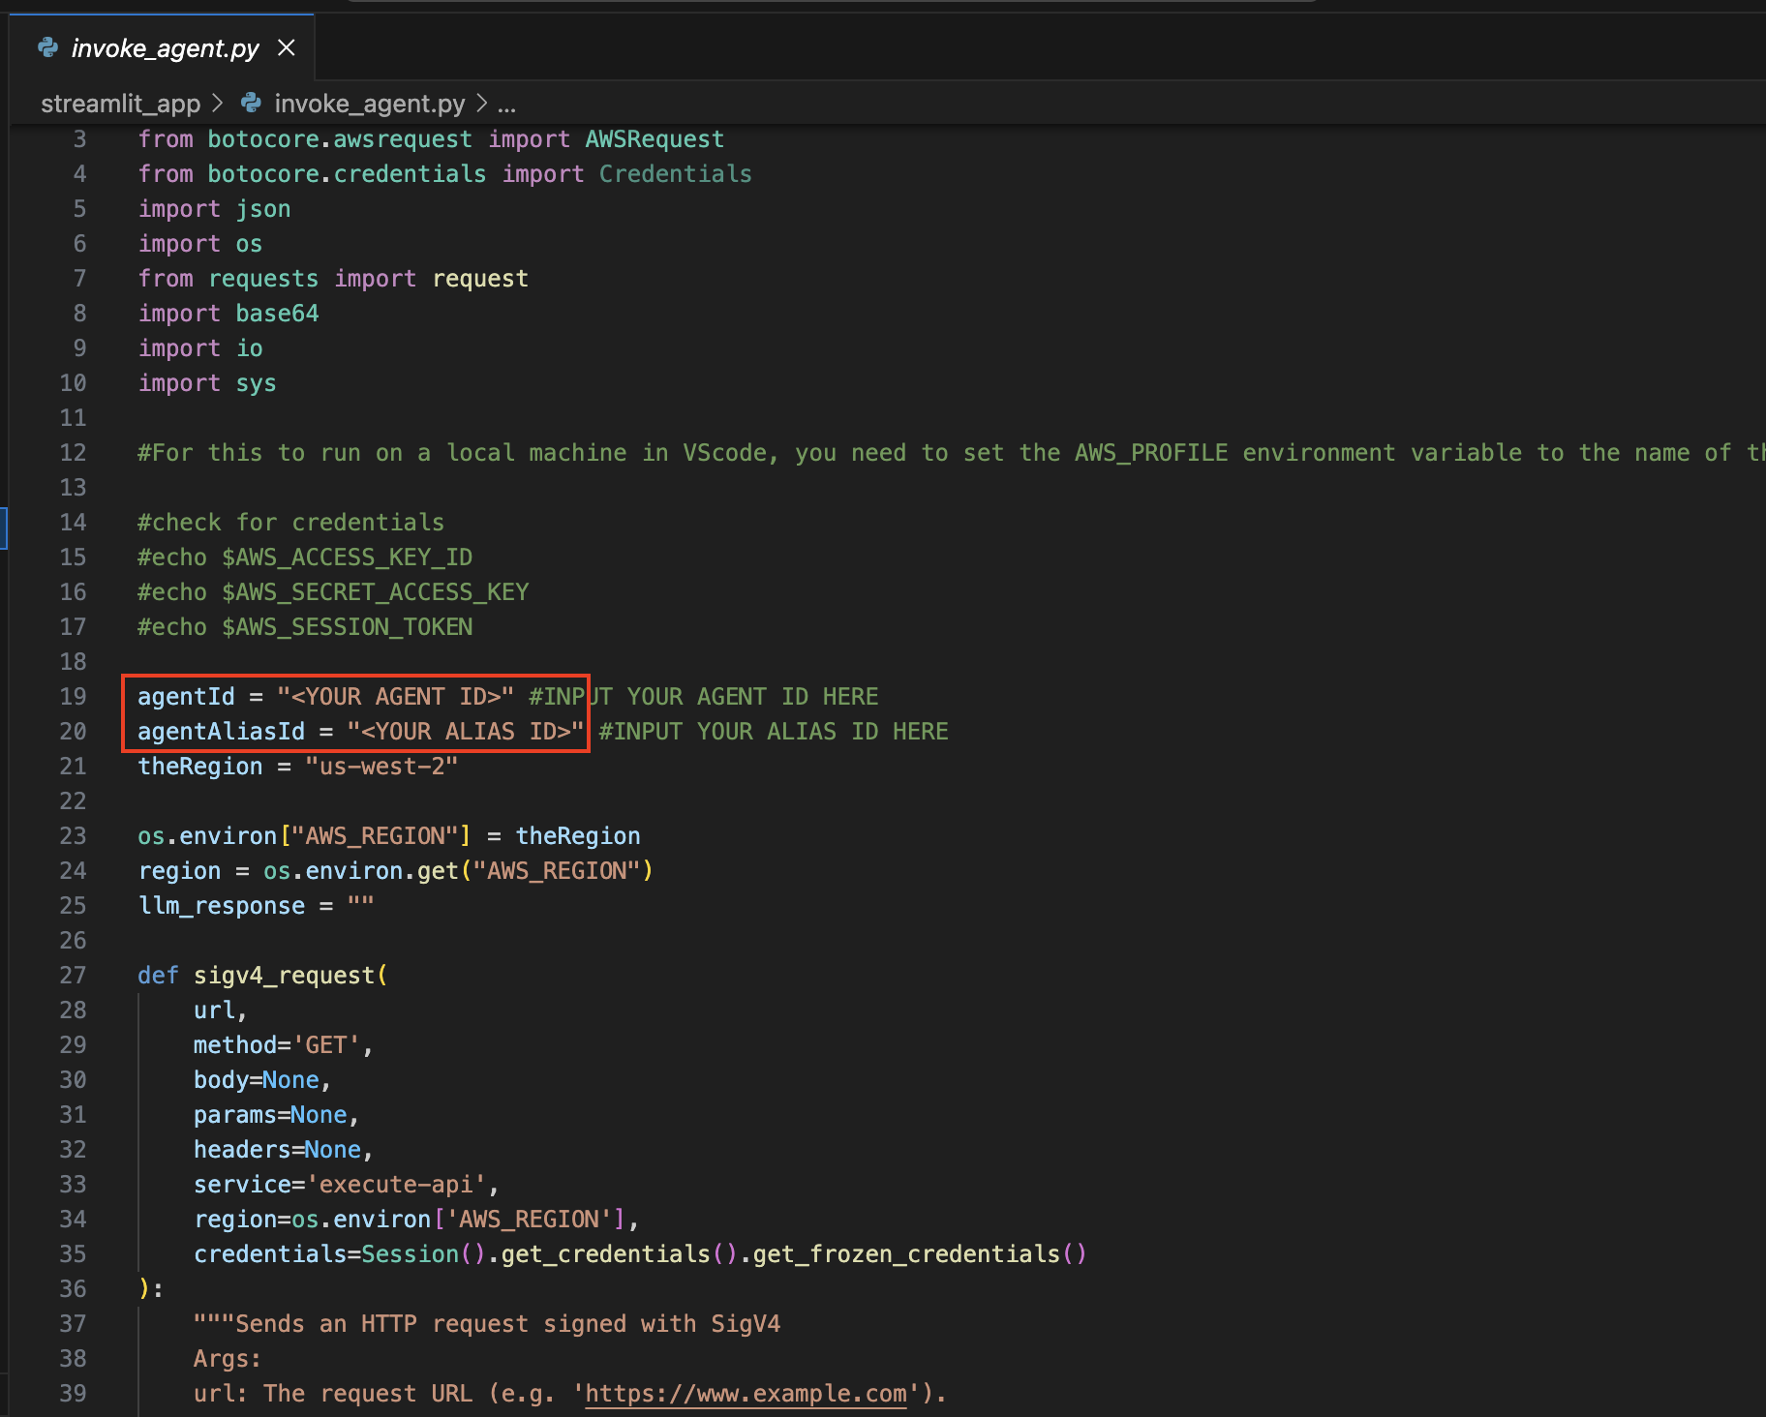This screenshot has width=1766, height=1417.
Task: Click get_frozen_credentials method call
Action: click(906, 1254)
